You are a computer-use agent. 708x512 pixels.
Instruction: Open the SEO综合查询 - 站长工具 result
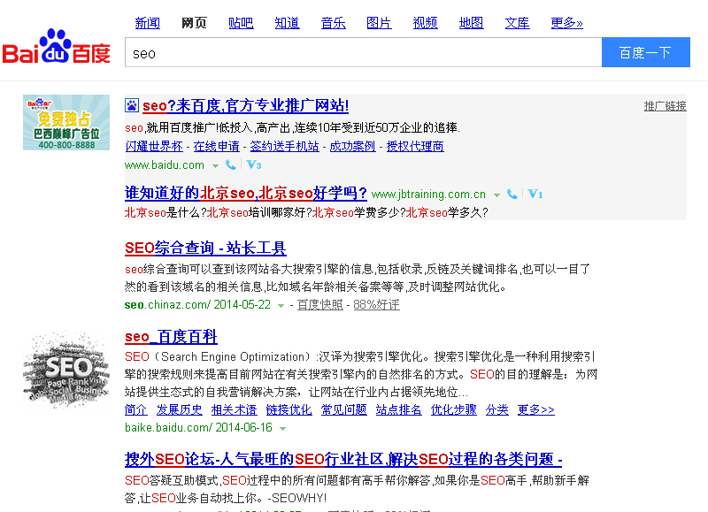tap(205, 248)
